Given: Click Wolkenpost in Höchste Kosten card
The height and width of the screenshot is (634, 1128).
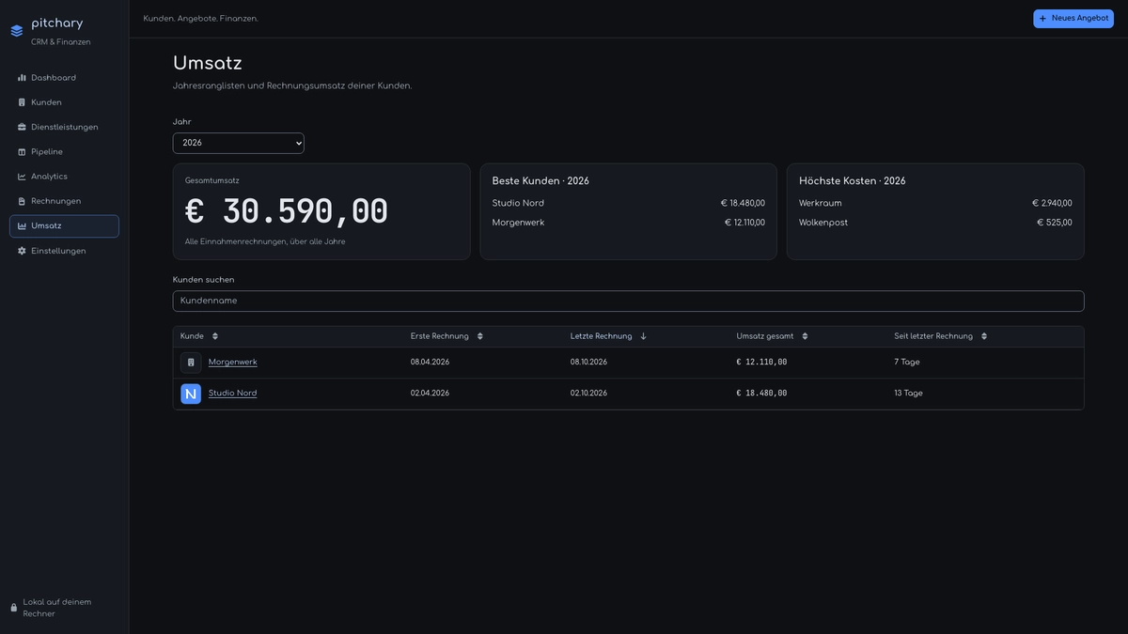Looking at the screenshot, I should (823, 223).
